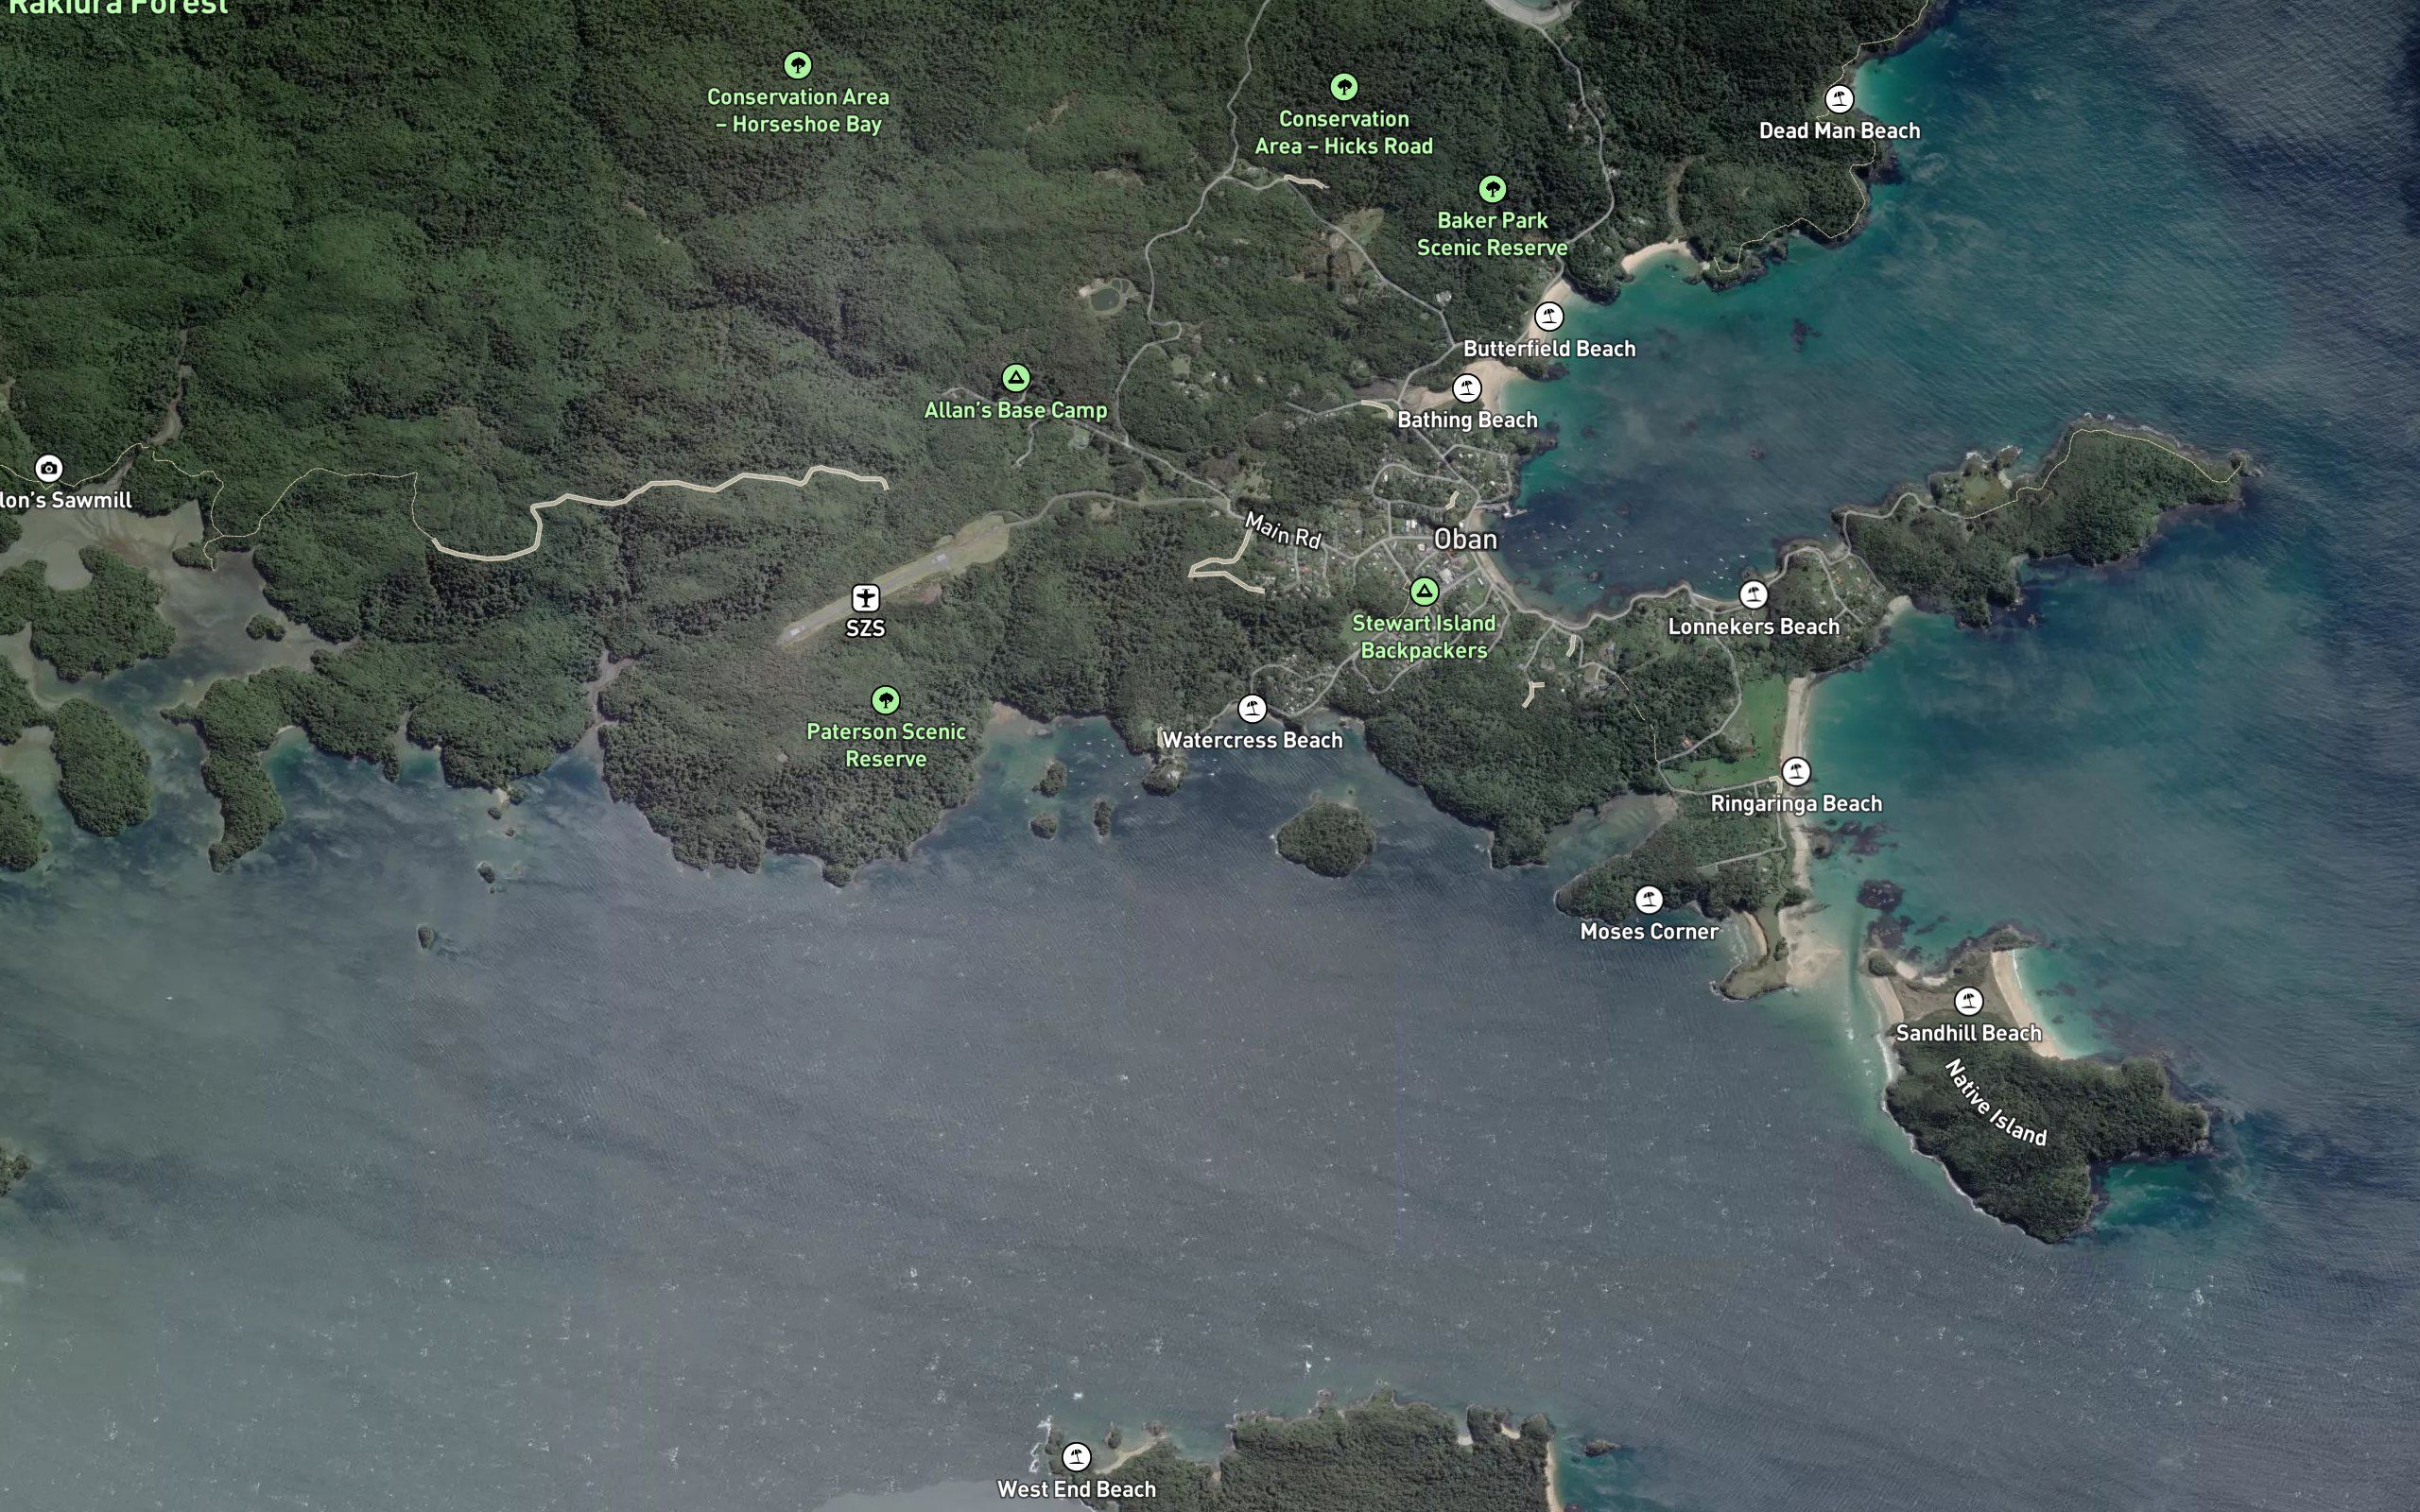Click the Moses Corner text label

click(x=1649, y=932)
